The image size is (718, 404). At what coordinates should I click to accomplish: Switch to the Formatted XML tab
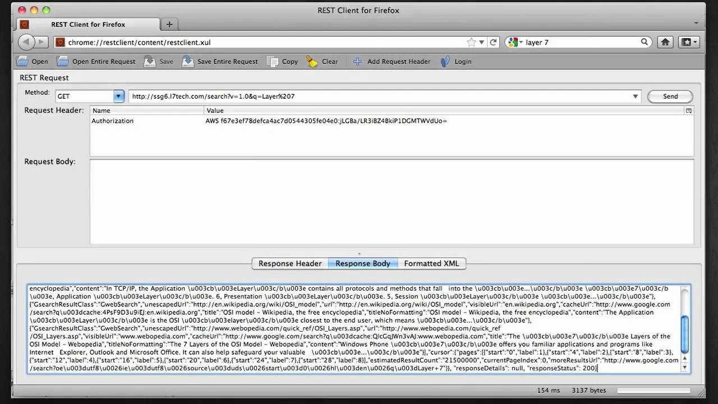pos(431,263)
